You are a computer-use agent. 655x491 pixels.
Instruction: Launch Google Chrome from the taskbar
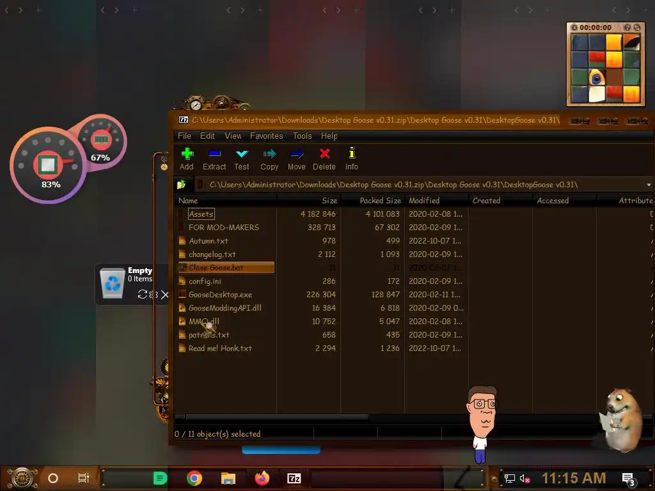tap(194, 478)
